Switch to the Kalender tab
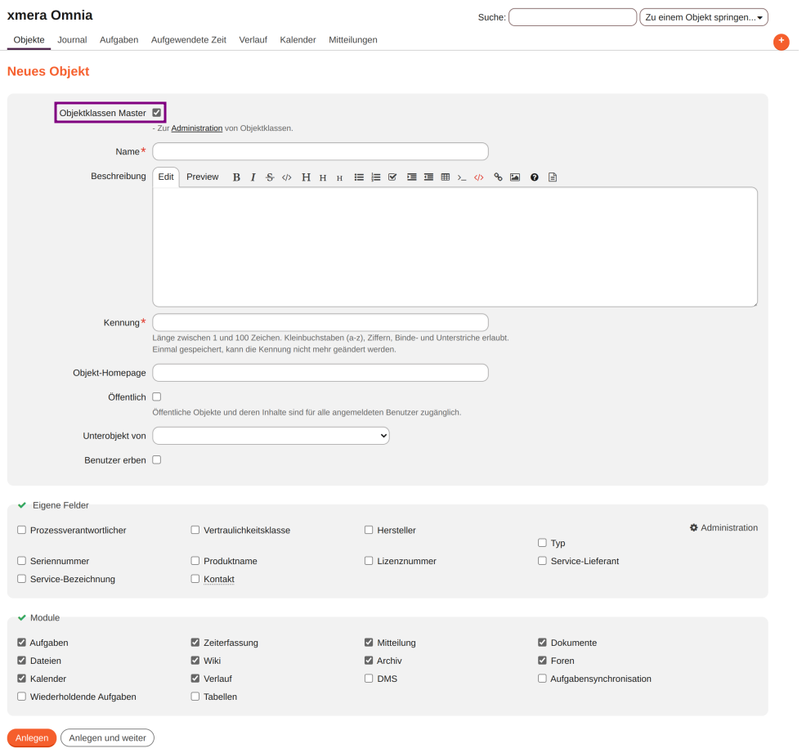The width and height of the screenshot is (802, 753). [x=298, y=40]
